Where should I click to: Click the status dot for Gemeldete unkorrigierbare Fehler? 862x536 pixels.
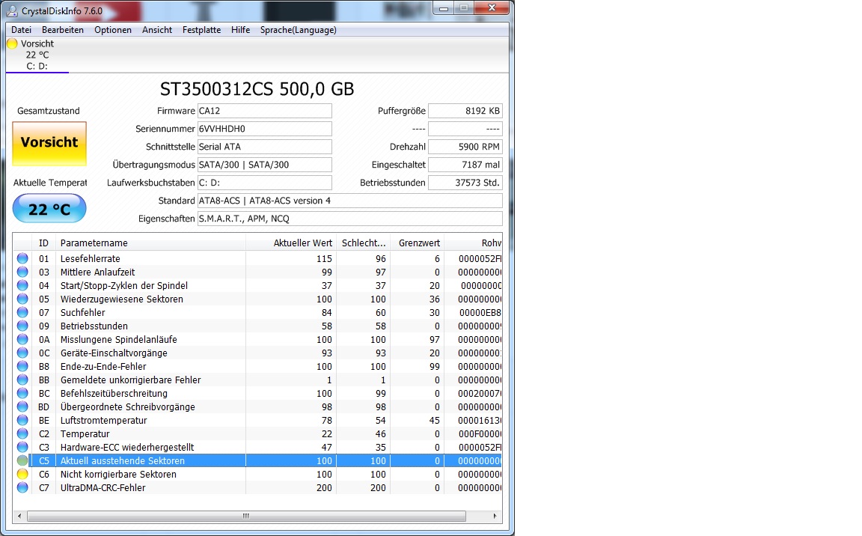click(x=22, y=380)
